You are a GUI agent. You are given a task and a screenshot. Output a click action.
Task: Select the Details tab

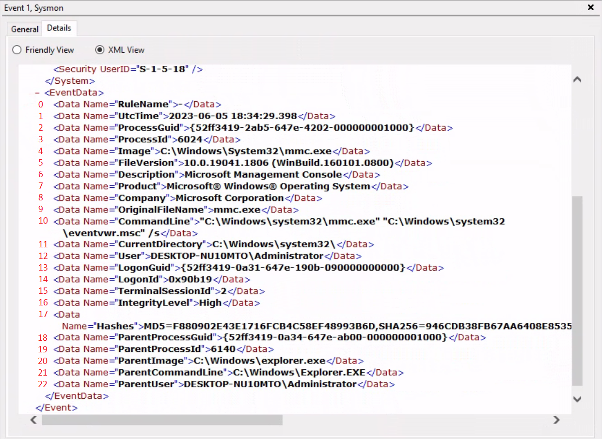pyautogui.click(x=59, y=28)
